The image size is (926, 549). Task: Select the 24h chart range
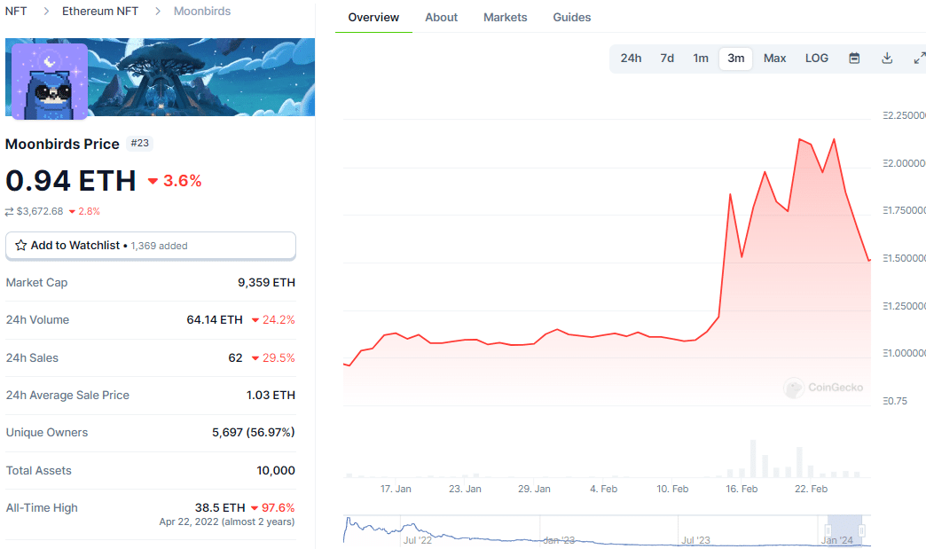[631, 58]
